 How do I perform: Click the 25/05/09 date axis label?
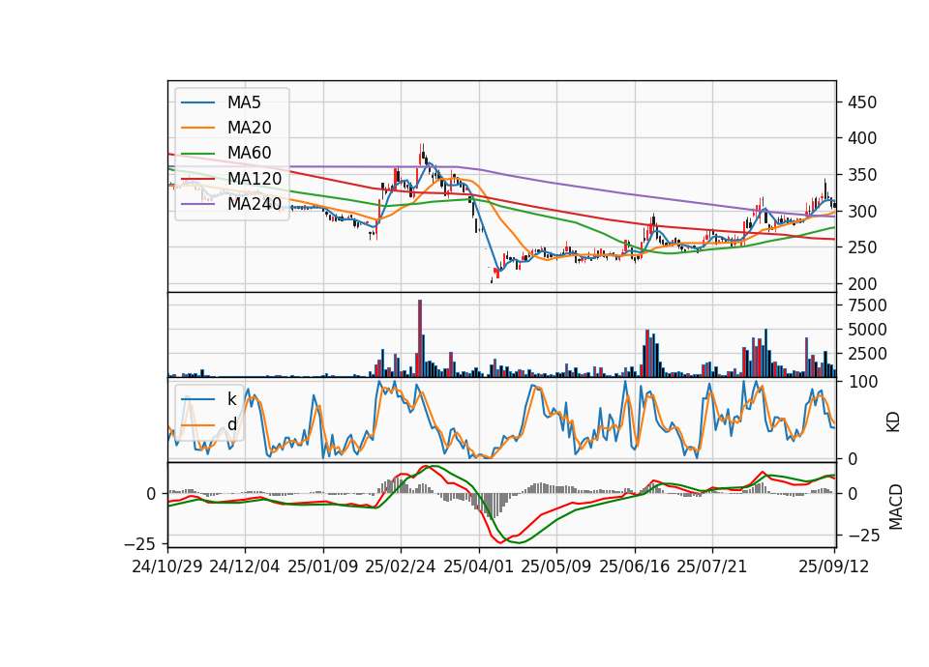[x=556, y=566]
